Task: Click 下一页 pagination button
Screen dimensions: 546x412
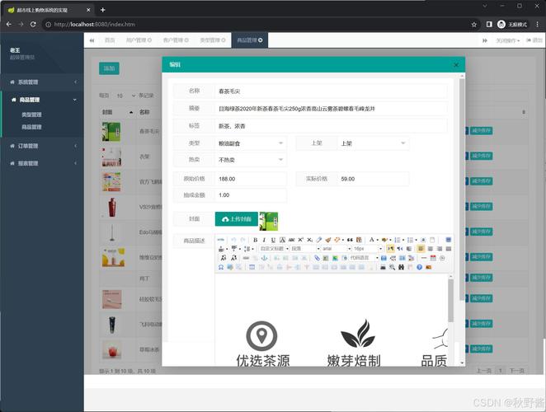Action: coord(517,371)
